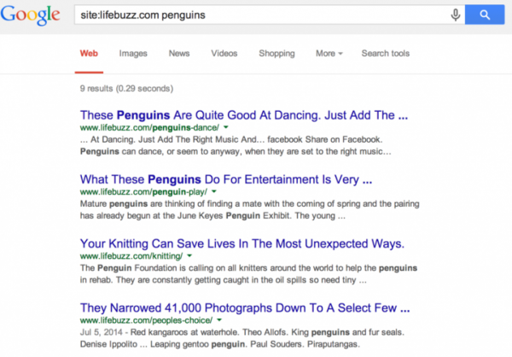The image size is (512, 357).
Task: Click the microphone voice search icon
Action: coord(456,15)
